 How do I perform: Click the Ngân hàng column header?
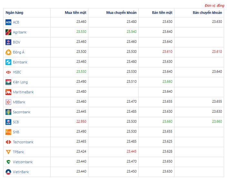click(x=15, y=13)
